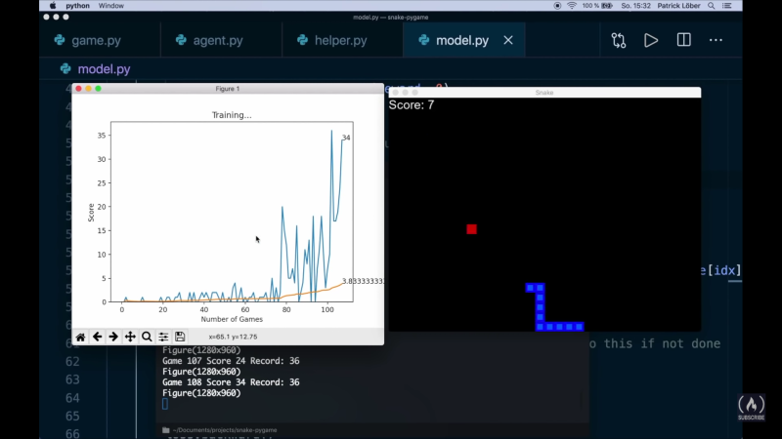Screen dimensions: 782x439
Task: Open source control compare changes icon
Action: [619, 40]
